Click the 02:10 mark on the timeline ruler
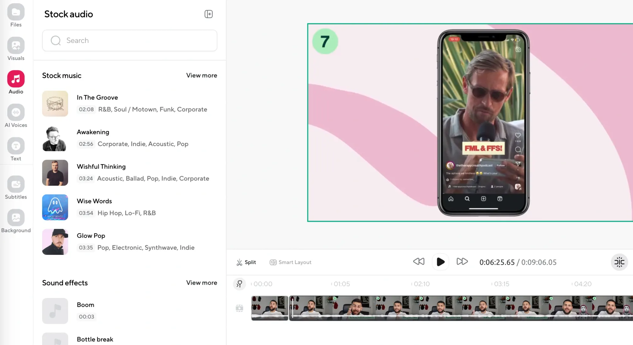The height and width of the screenshot is (345, 633). pos(421,284)
